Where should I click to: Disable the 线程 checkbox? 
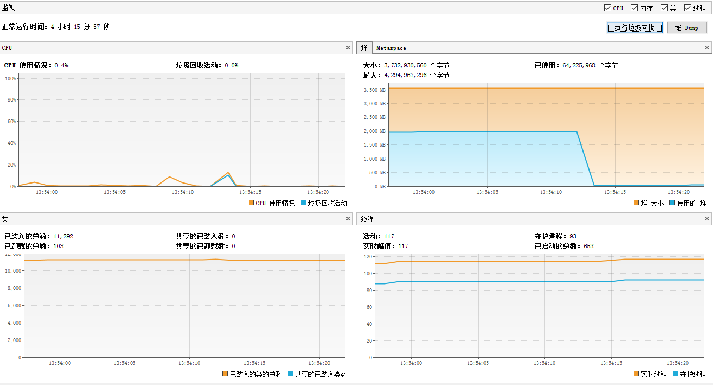point(687,8)
